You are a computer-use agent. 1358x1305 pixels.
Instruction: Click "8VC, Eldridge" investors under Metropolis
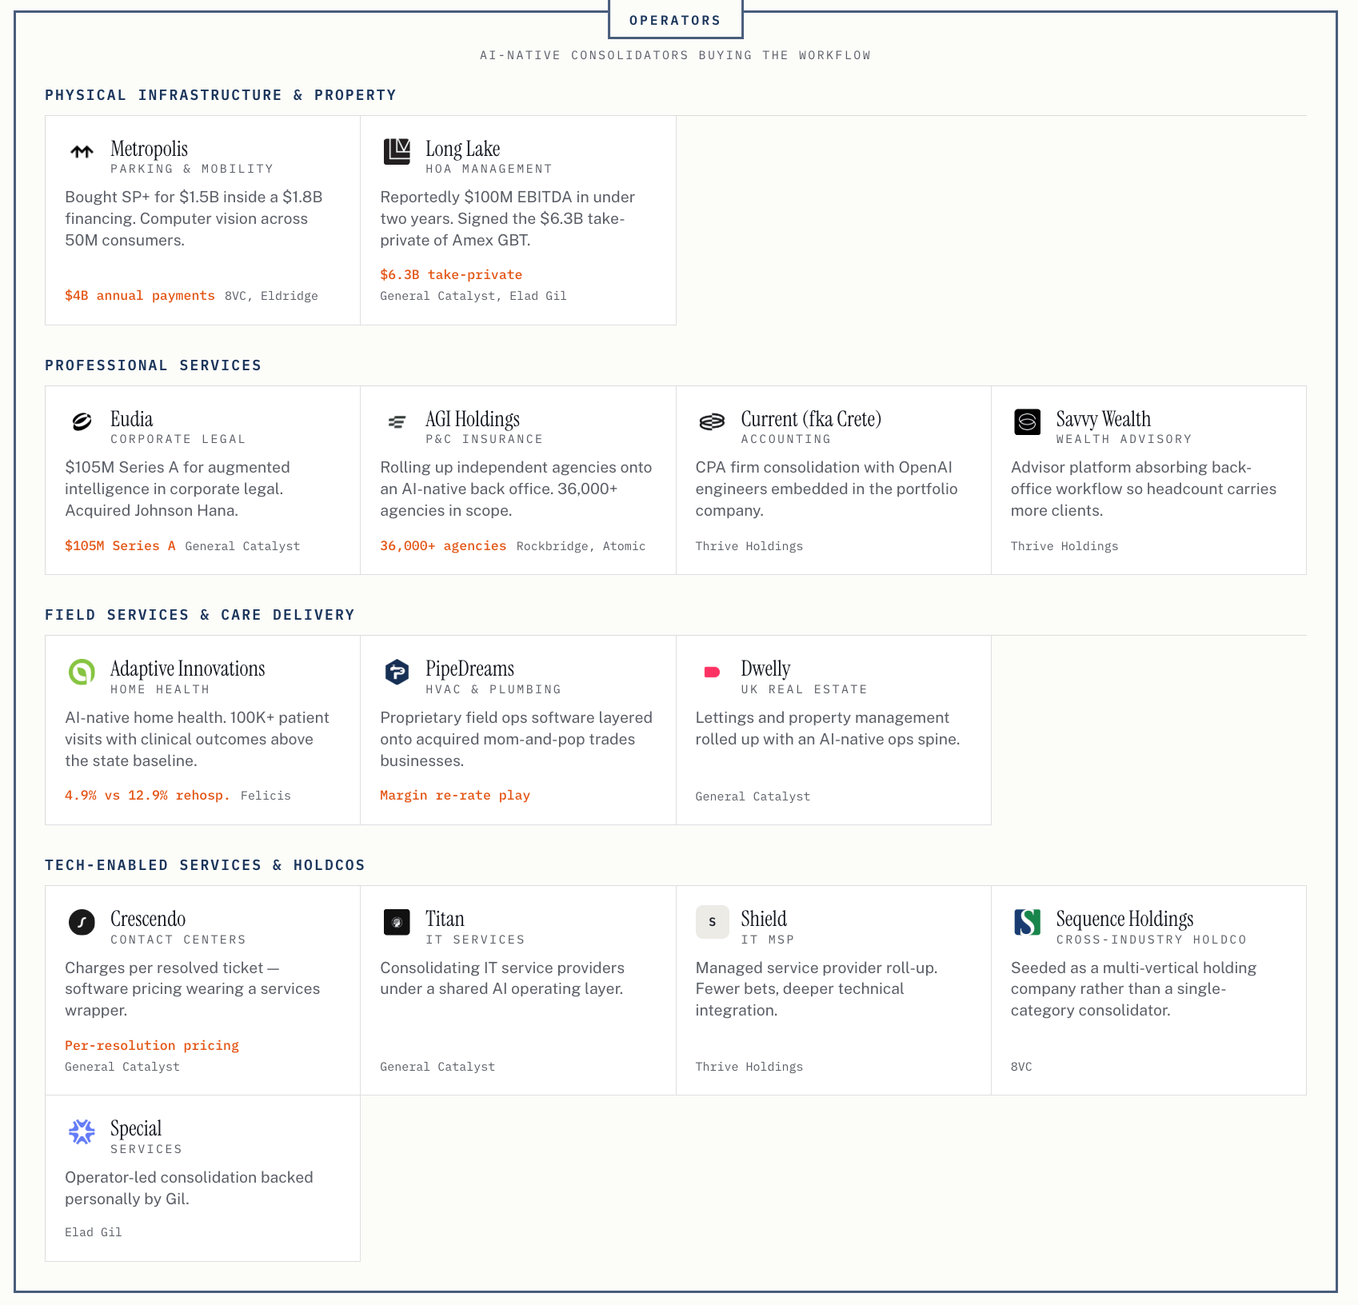[271, 296]
